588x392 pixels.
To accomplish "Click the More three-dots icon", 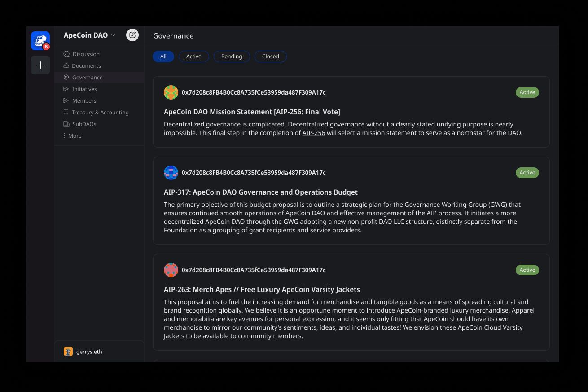I will tap(64, 135).
